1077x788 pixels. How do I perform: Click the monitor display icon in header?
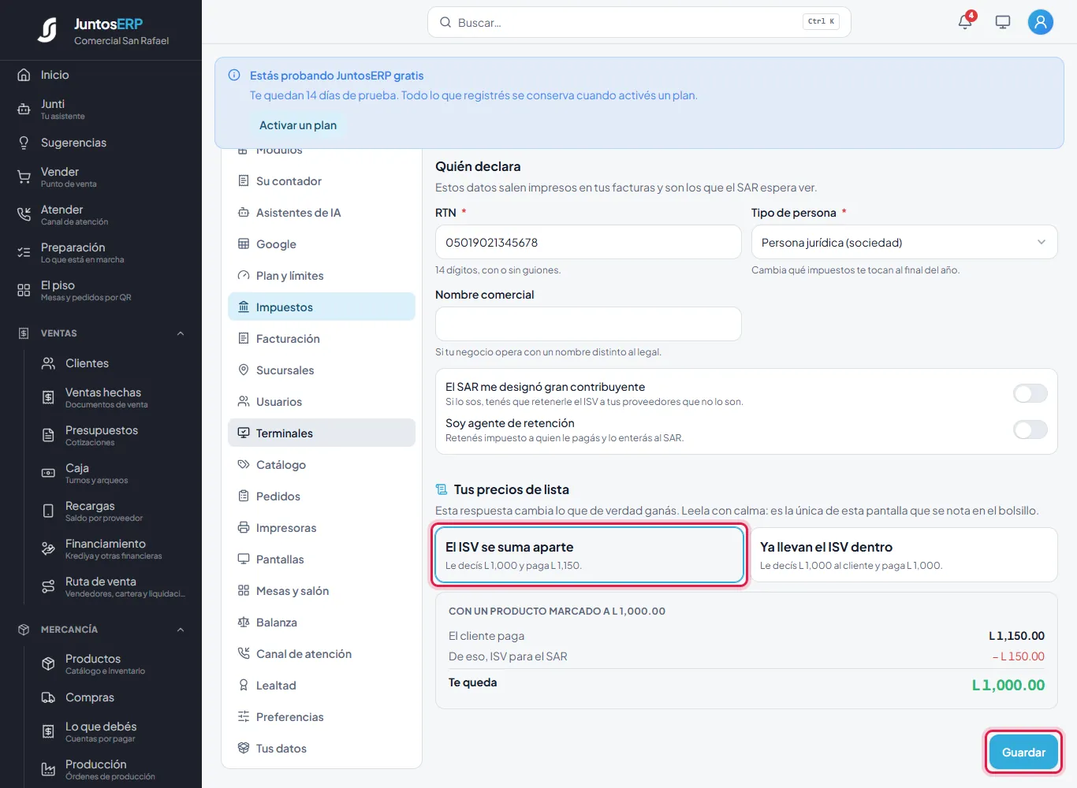coord(1003,22)
